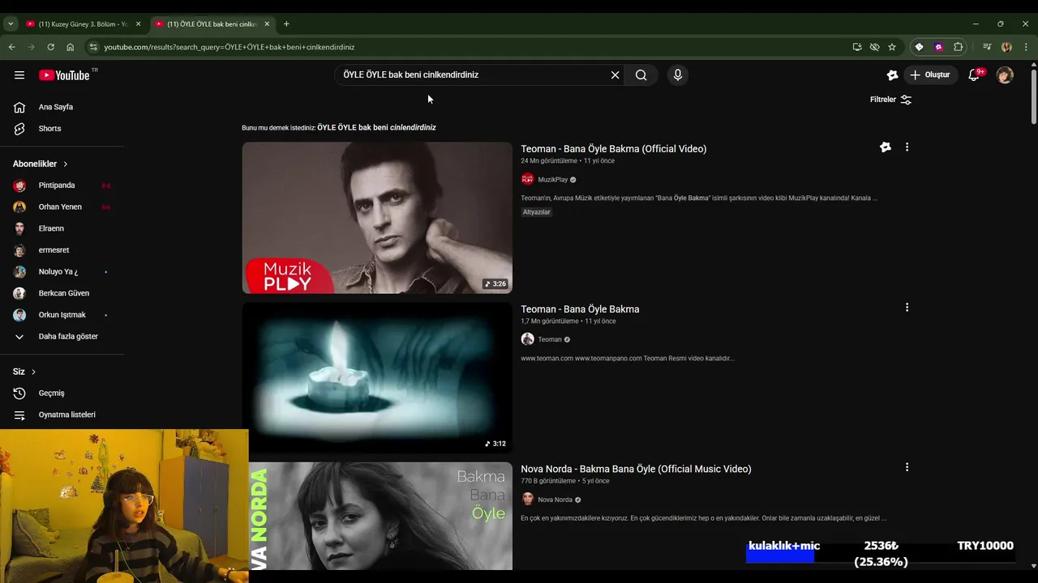This screenshot has width=1038, height=583.
Task: Open the YouTube hamburger guide menu
Action: [x=19, y=74]
